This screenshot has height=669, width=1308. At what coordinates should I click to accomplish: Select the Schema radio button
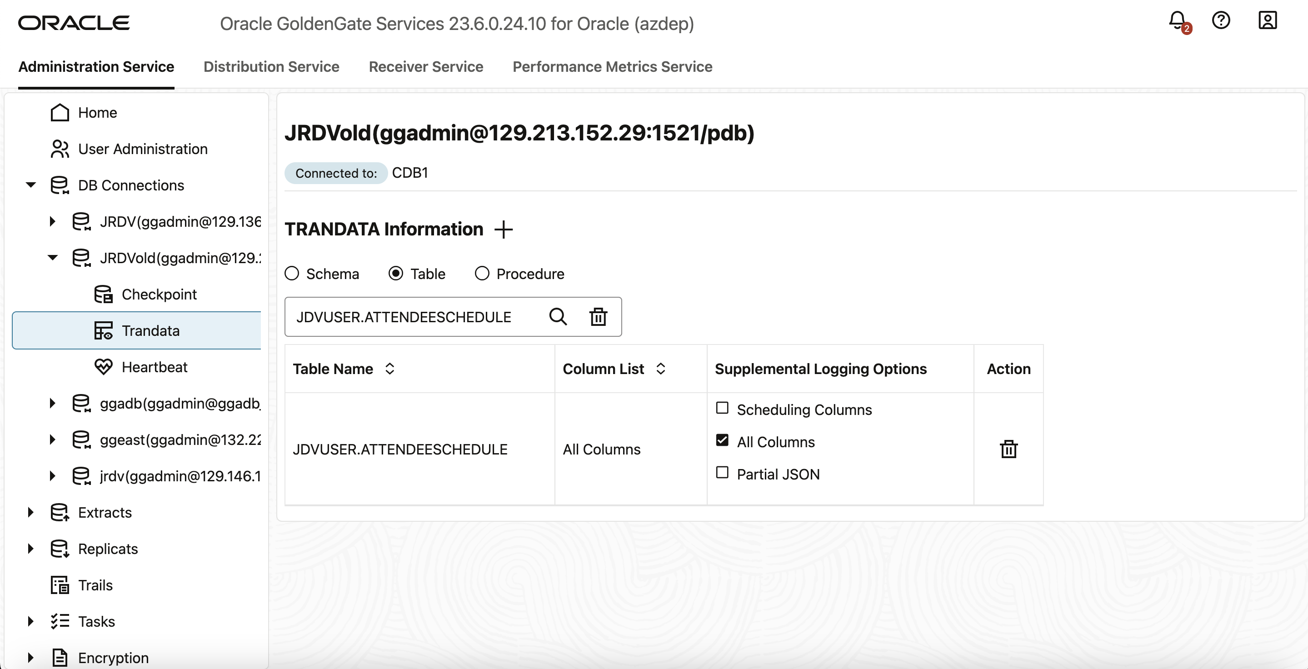292,274
